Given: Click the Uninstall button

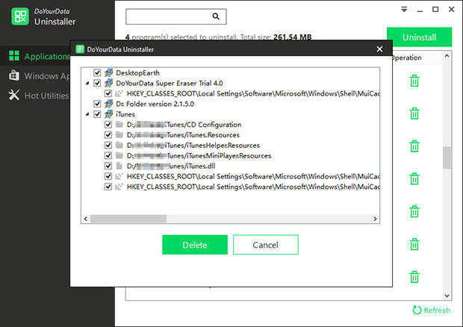Looking at the screenshot, I should point(419,37).
